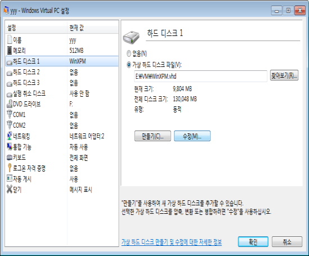This screenshot has width=309, height=256.
Task: Click the 찾아보기(R)... browse button
Action: (284, 75)
